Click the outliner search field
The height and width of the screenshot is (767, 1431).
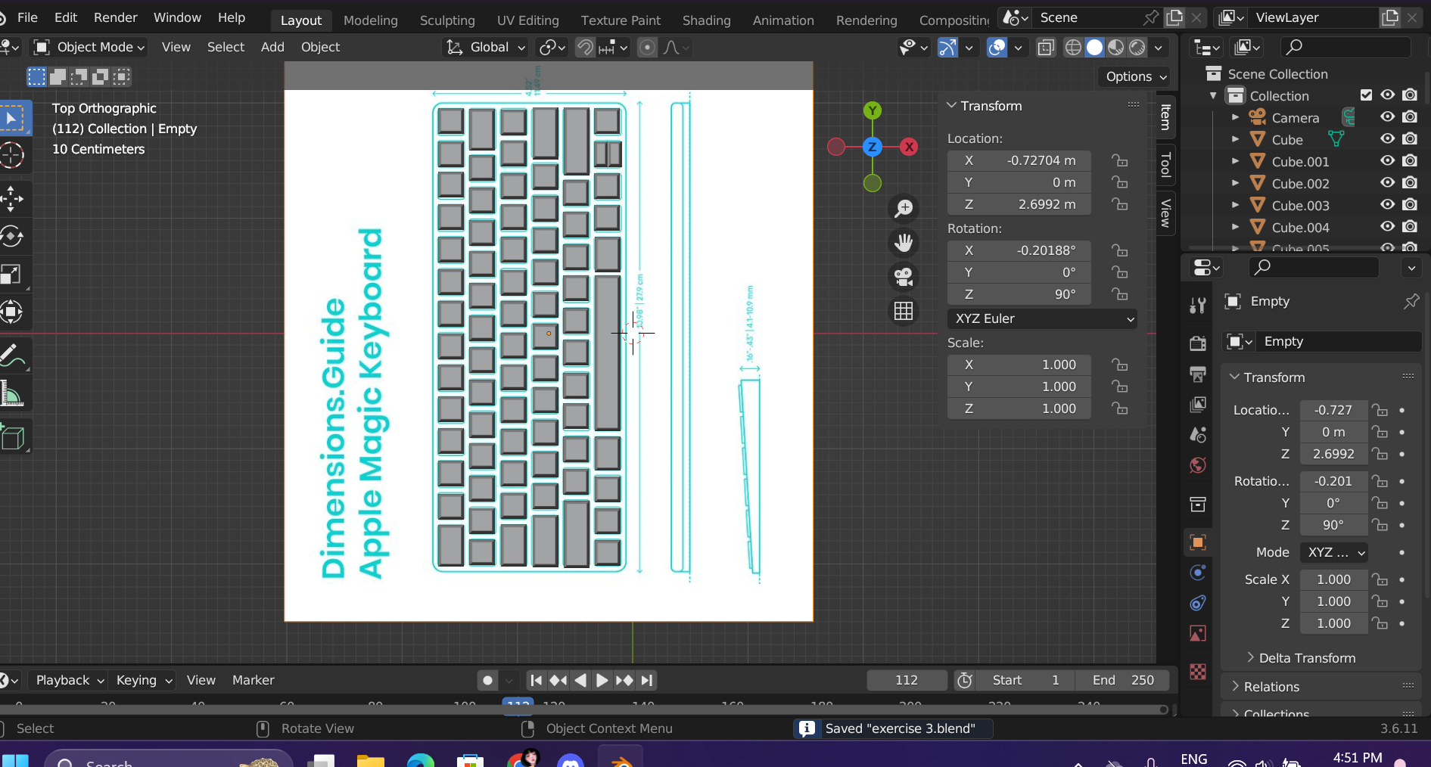pos(1347,47)
